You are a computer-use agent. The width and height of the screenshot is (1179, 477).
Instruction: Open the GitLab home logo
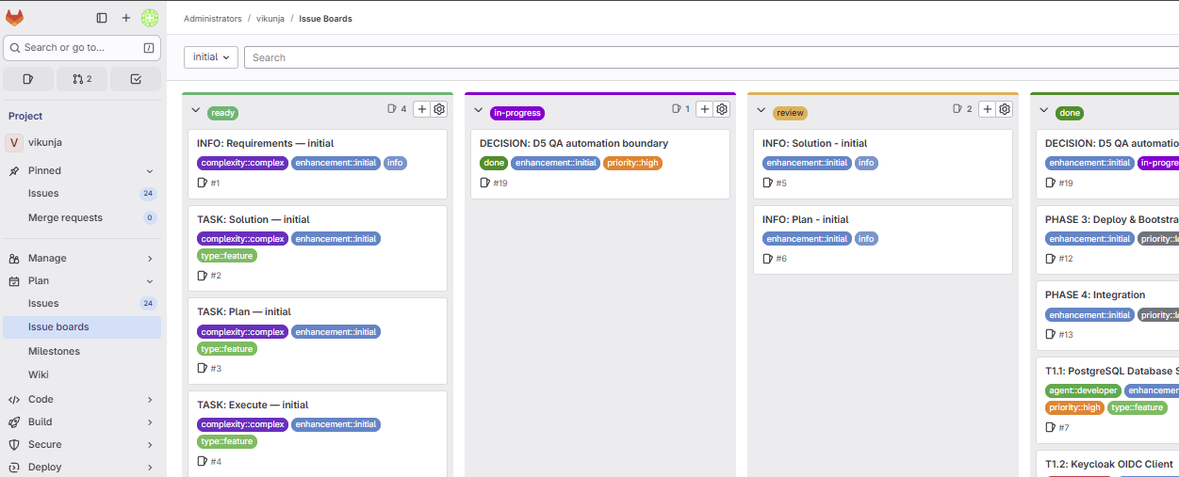15,18
